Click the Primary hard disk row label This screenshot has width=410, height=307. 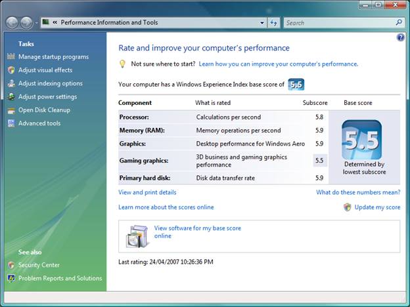click(x=145, y=178)
